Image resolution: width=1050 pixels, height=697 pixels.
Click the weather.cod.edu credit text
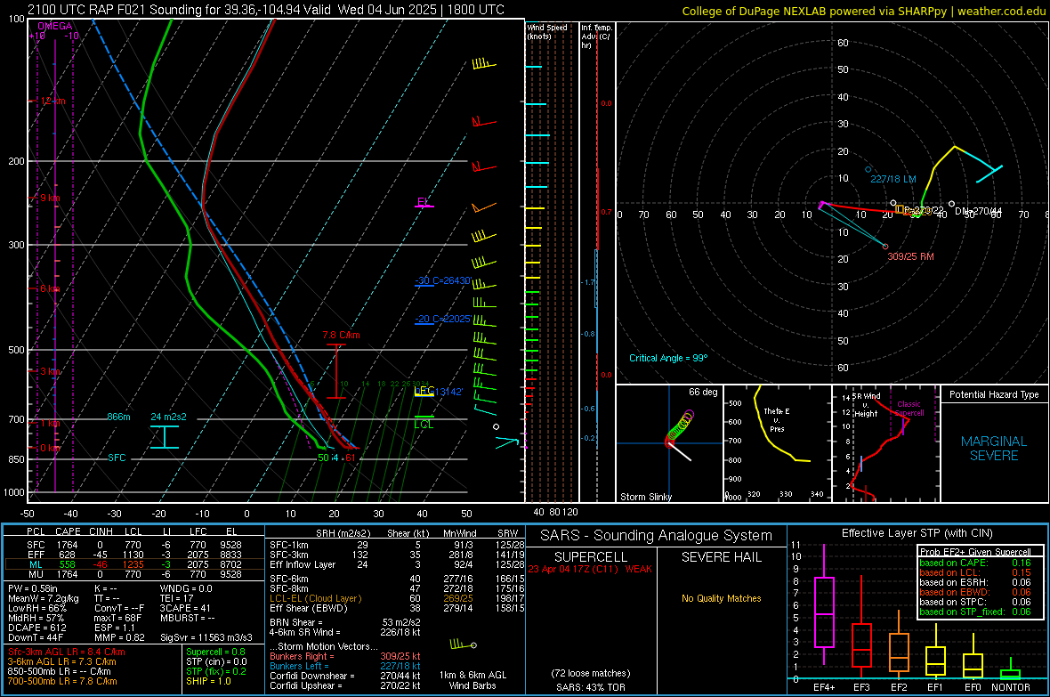tap(1001, 11)
